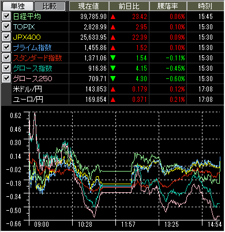Click the 11:57 time marker on chart
The image size is (225, 232).
(128, 225)
